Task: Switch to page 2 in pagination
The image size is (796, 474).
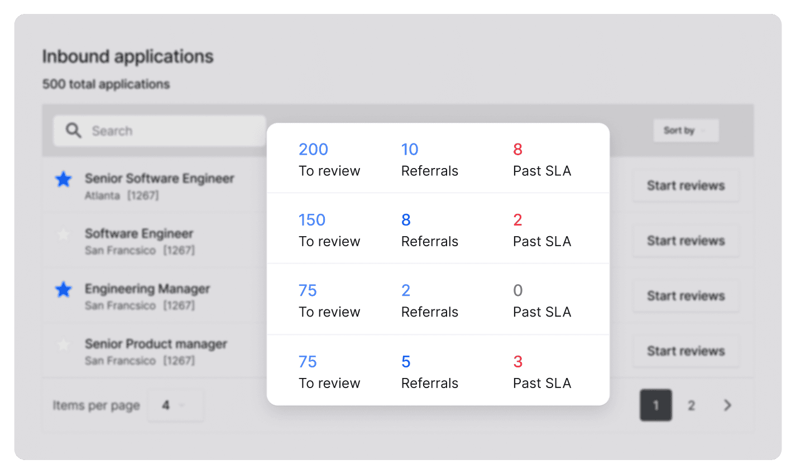Action: pyautogui.click(x=691, y=405)
